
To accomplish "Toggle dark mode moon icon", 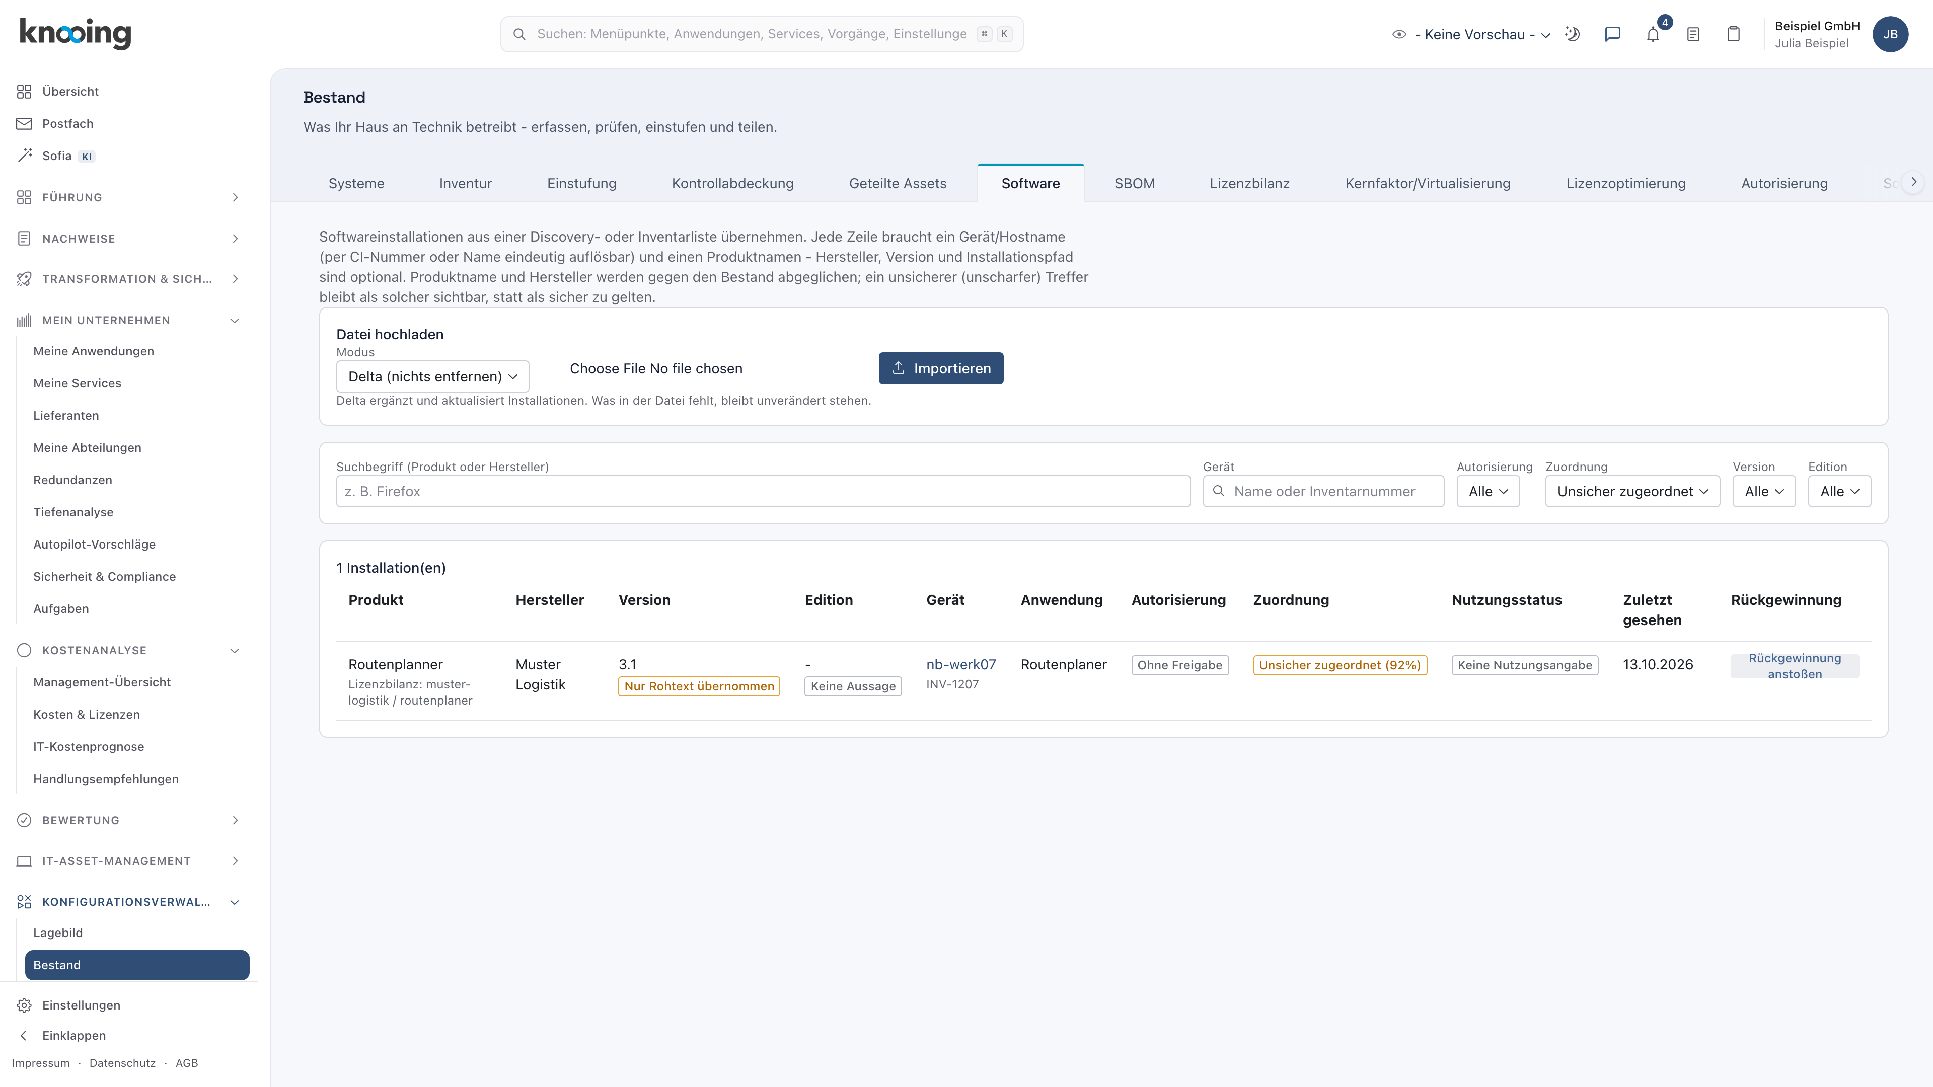I will (1572, 34).
